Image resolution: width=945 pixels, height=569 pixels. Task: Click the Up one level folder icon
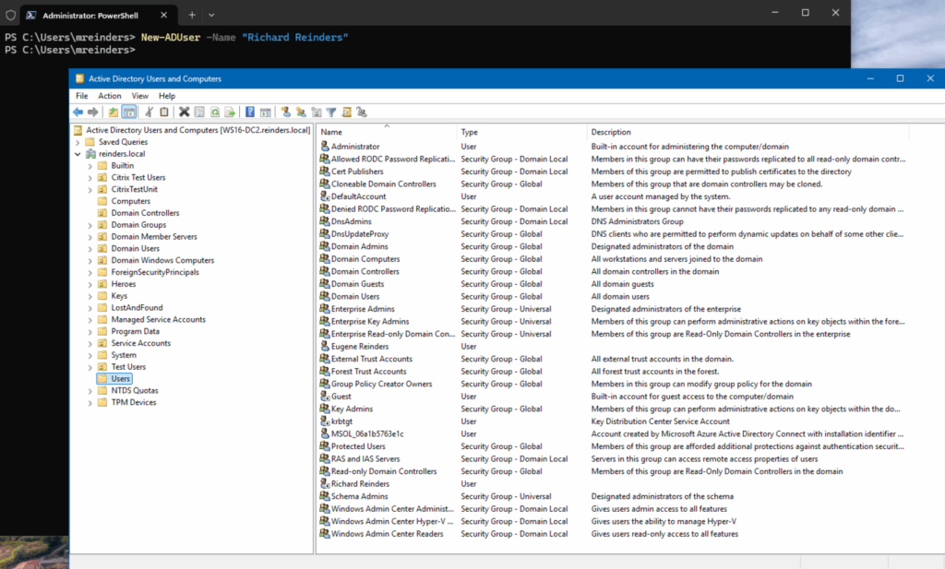pyautogui.click(x=113, y=112)
